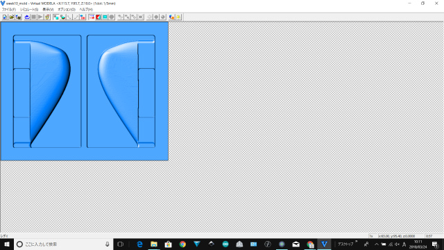Open the Windows Start menu
The width and height of the screenshot is (444, 250).
click(x=7, y=244)
